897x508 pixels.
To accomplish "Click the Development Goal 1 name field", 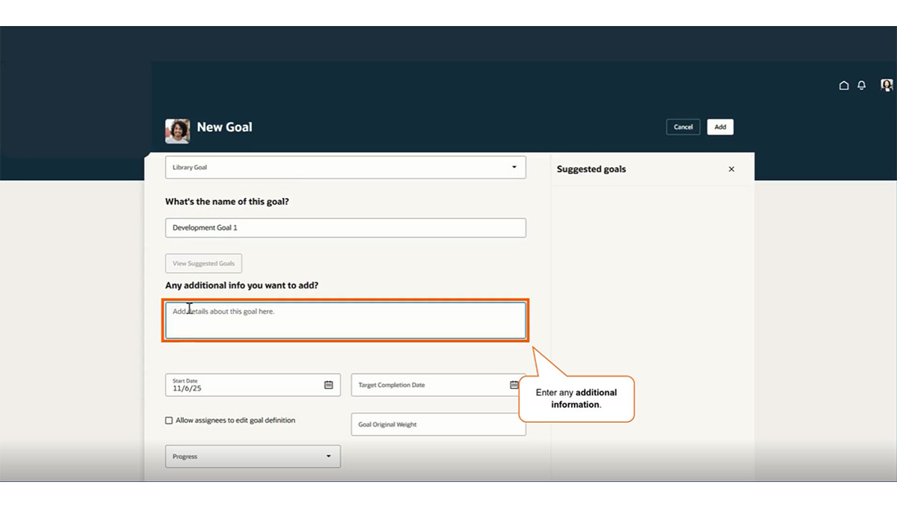I will (x=345, y=227).
